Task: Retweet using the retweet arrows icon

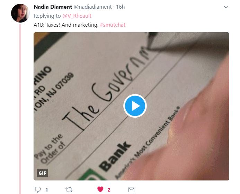Action: 69,190
